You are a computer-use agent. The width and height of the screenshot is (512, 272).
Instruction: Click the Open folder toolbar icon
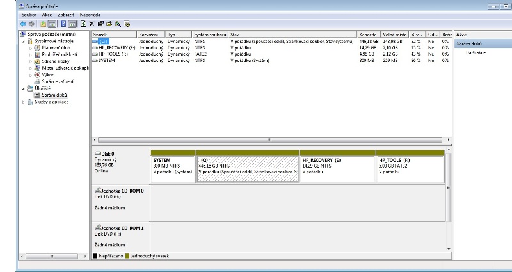pos(109,24)
